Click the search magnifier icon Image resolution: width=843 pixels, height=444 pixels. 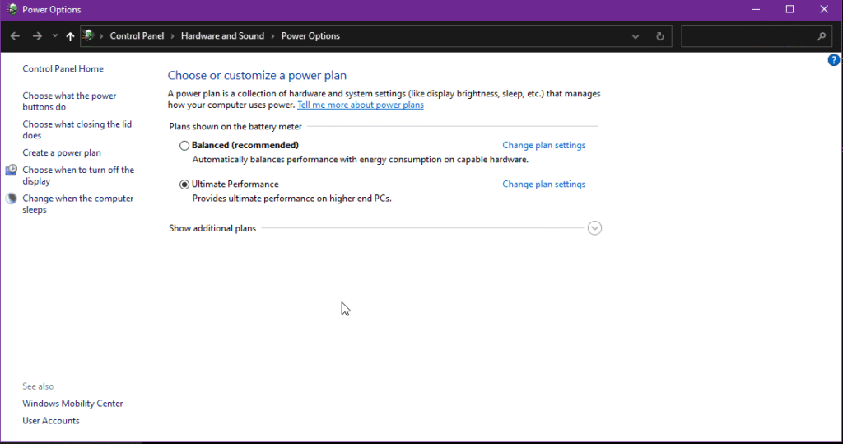tap(821, 36)
